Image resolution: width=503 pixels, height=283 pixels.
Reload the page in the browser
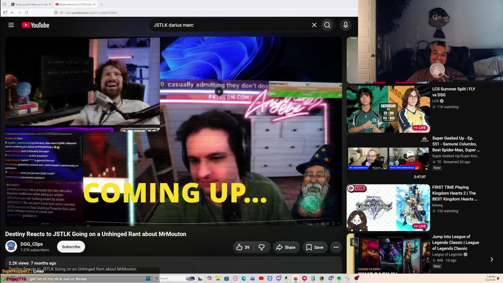tap(26, 13)
